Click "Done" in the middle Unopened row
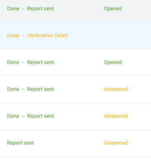This screenshot has height=159, width=151. pyautogui.click(x=13, y=116)
